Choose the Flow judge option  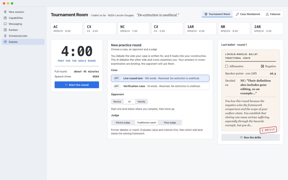pyautogui.click(x=170, y=122)
